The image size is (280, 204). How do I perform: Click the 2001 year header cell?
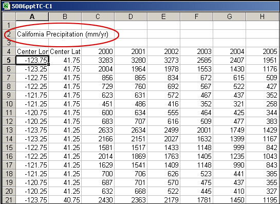click(x=130, y=51)
